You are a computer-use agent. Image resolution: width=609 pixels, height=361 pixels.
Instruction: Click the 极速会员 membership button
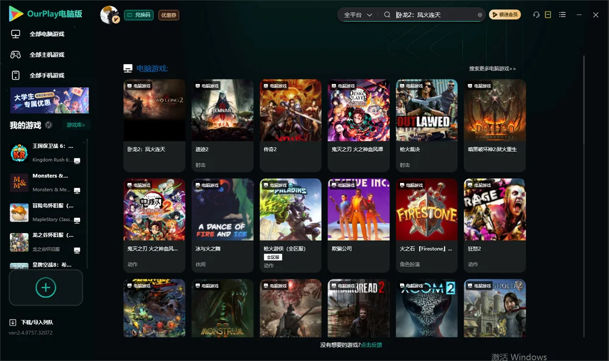[505, 15]
